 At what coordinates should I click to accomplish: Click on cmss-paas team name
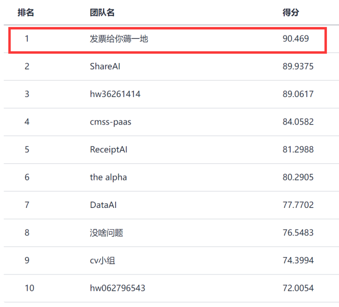[111, 122]
